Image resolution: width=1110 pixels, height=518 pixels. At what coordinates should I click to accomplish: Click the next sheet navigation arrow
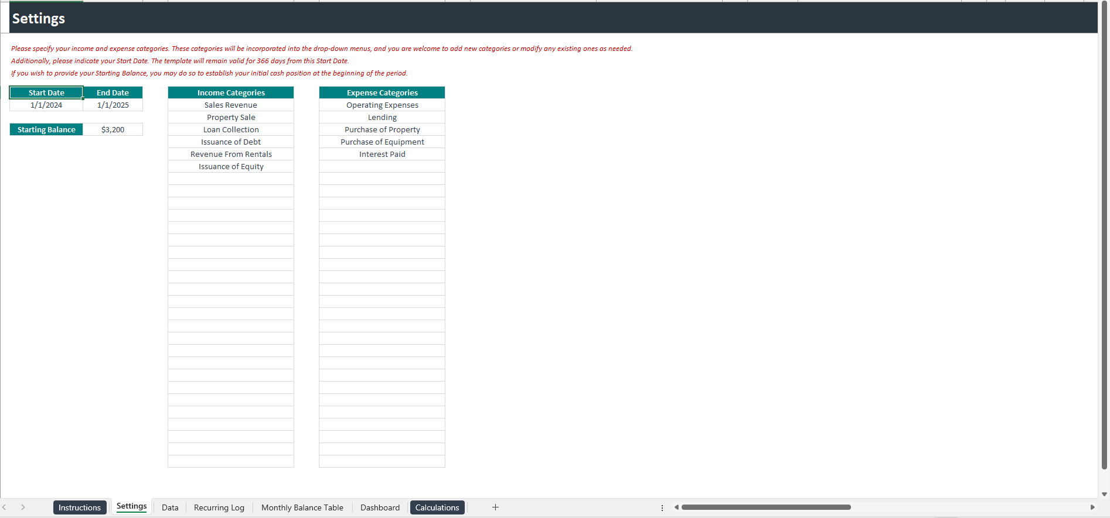pyautogui.click(x=23, y=507)
